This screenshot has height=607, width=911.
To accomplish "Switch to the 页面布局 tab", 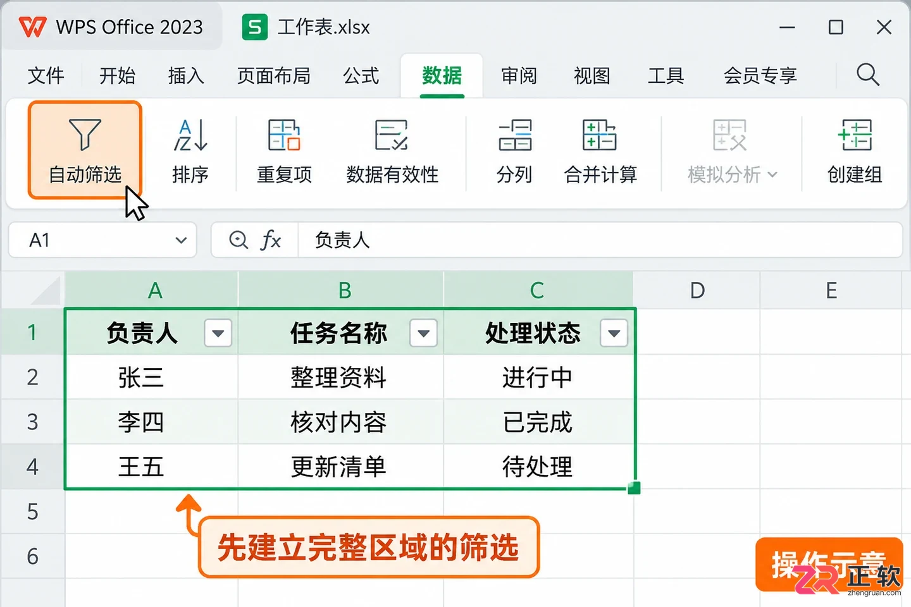I will (273, 76).
